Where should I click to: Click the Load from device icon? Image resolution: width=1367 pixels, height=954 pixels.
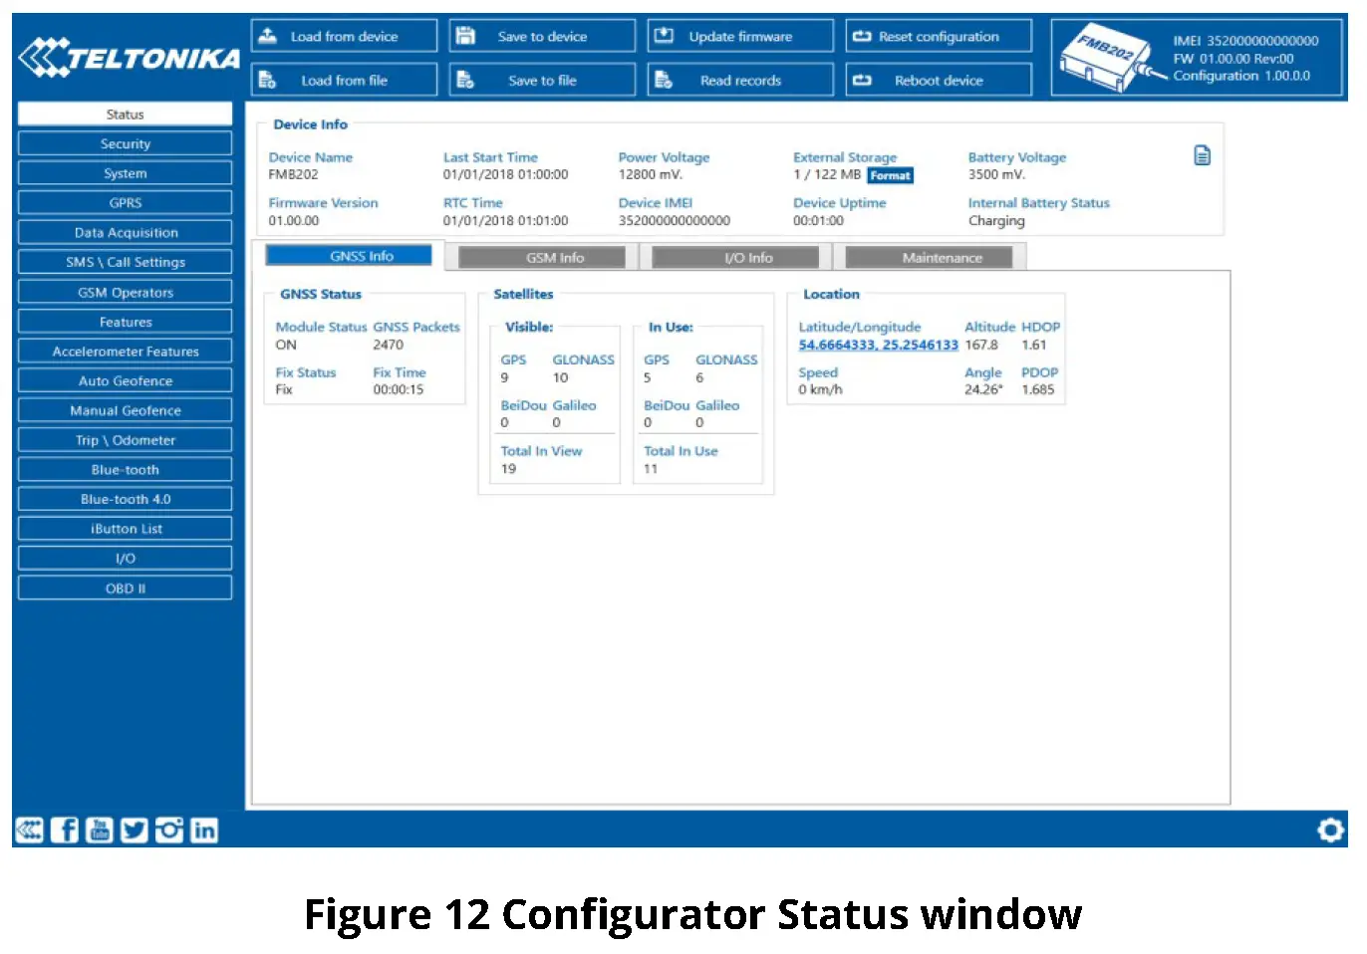point(267,35)
